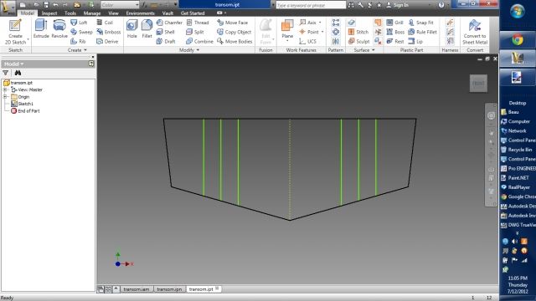Screen dimensions: 536x301
Task: Use the Thread tool
Action: click(198, 23)
